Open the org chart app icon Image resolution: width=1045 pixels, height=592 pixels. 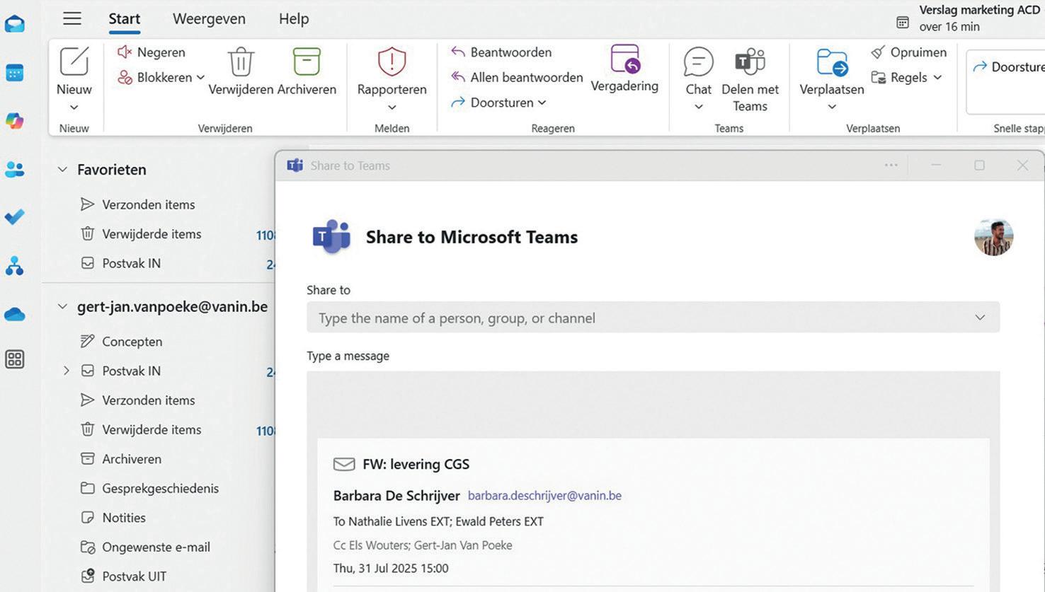coord(15,265)
